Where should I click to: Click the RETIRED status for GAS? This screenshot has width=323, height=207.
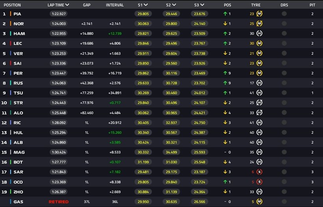(59, 202)
